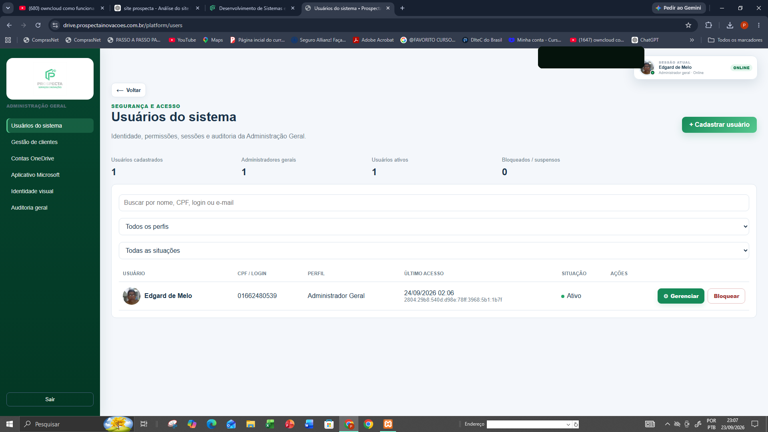This screenshot has height=432, width=768.
Task: Open Edgard de Melo avatar in table row
Action: click(x=132, y=296)
